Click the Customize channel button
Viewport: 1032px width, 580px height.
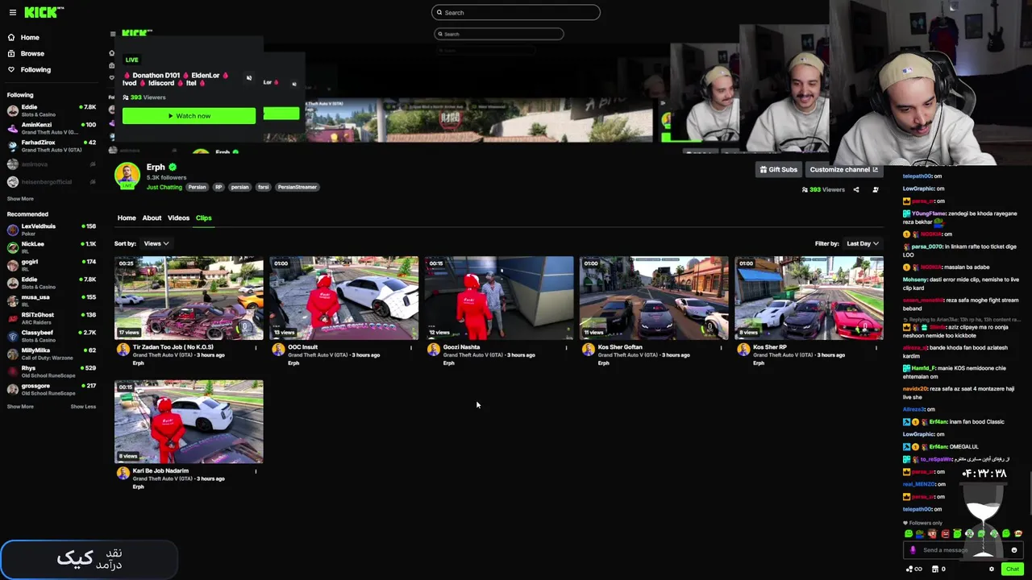[x=844, y=169]
